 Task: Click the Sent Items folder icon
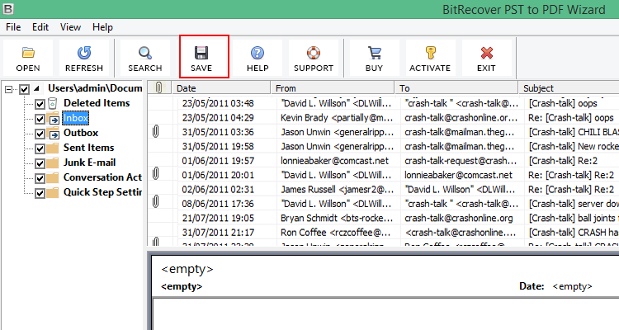(53, 148)
